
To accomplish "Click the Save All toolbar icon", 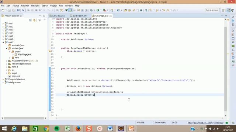I will pos(13,10).
